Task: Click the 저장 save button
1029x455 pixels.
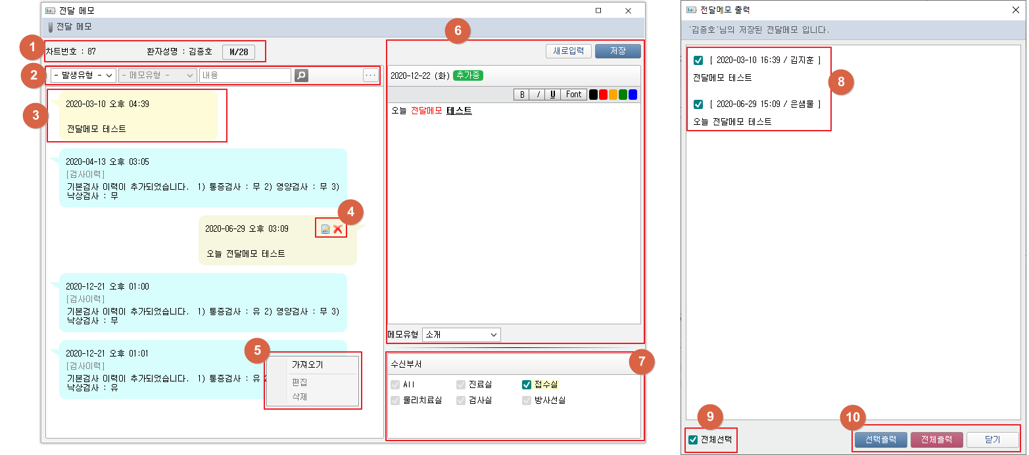Action: click(618, 51)
